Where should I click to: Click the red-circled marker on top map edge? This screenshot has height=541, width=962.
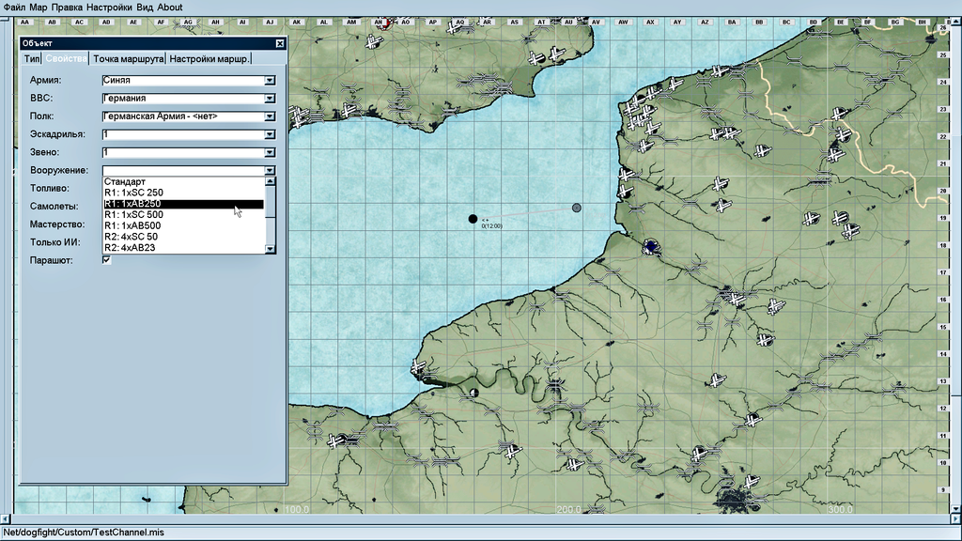(383, 23)
